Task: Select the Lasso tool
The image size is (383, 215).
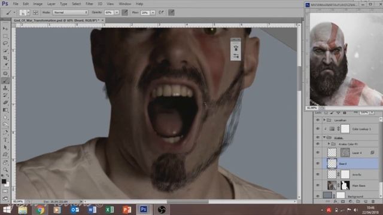Action: [5, 44]
